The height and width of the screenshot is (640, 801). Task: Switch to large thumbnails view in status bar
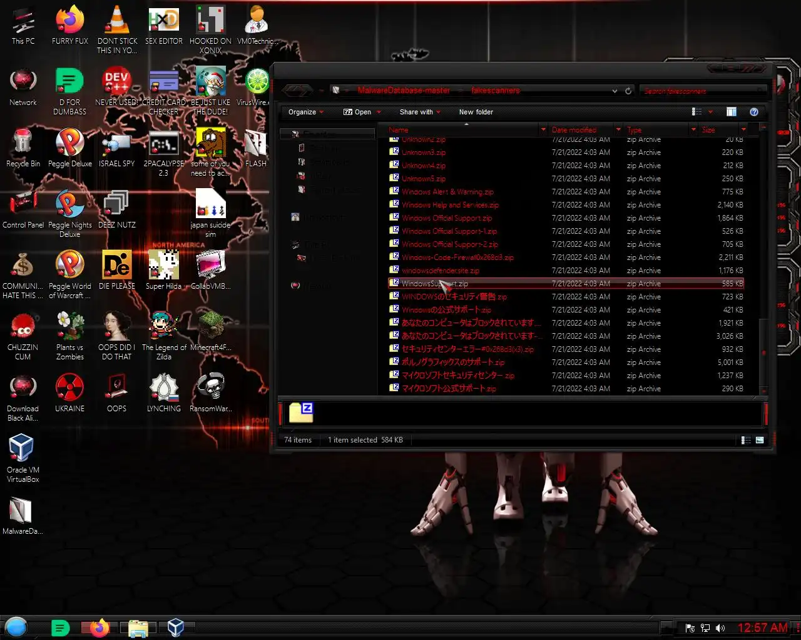[x=760, y=440]
